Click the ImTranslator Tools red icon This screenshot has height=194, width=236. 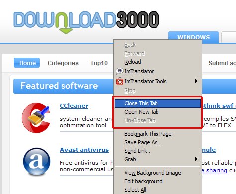click(x=120, y=81)
